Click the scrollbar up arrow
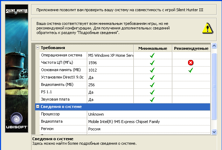This screenshot has height=150, width=222. pyautogui.click(x=214, y=46)
